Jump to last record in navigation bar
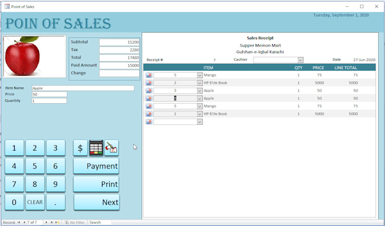Screen dimensions: 385x226 point(52,222)
